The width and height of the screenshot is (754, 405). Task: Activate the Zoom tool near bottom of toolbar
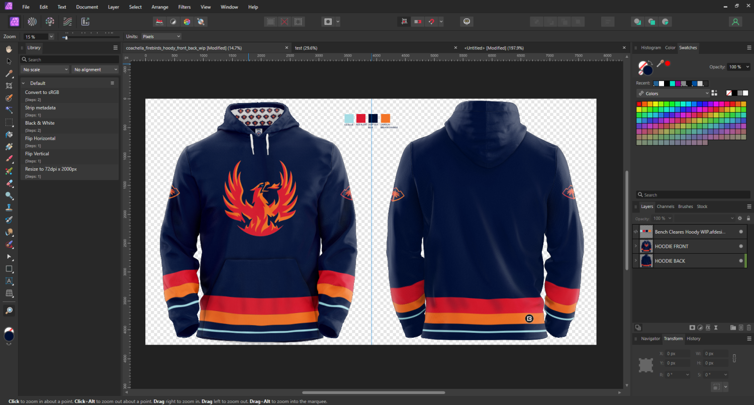pyautogui.click(x=9, y=310)
